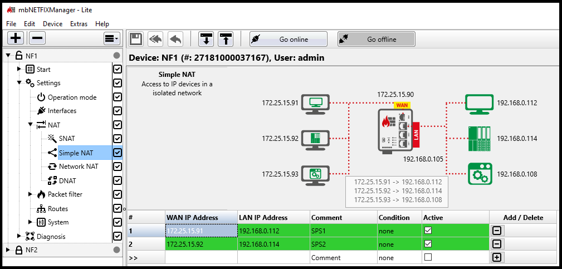Image resolution: width=562 pixels, height=269 pixels.
Task: Expand the System tree node
Action: pos(31,222)
